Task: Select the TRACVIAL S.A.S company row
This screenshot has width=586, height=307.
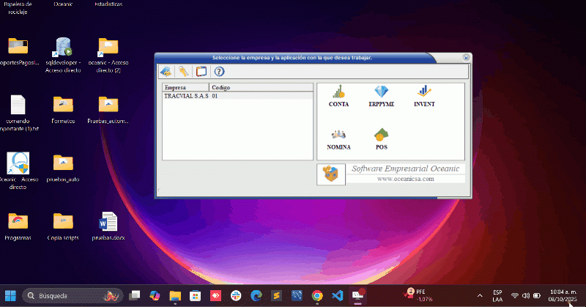Action: tap(186, 96)
